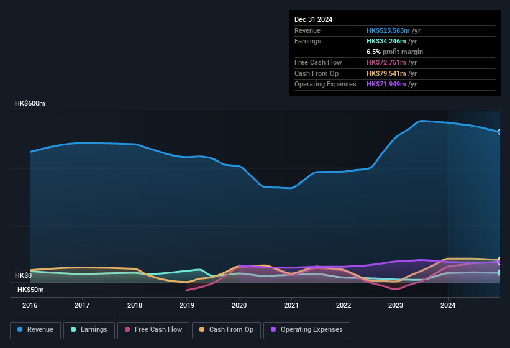Image resolution: width=510 pixels, height=348 pixels.
Task: Toggle the Free Cash Flow legend button
Action: 153,330
